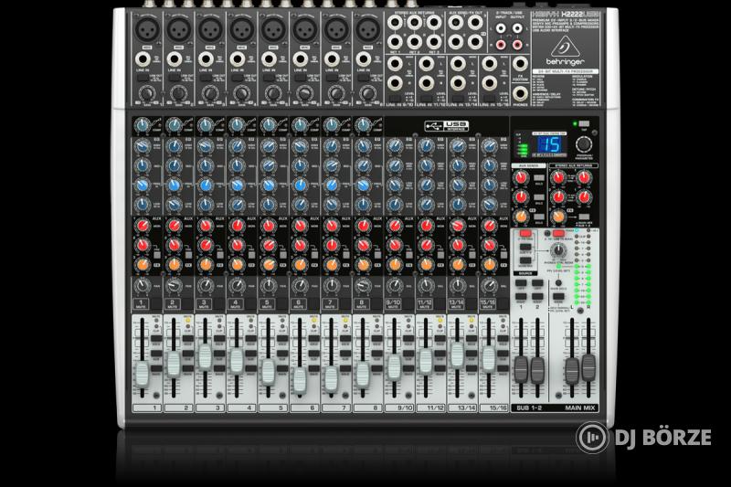This screenshot has width=731, height=487.
Task: Click the left SUB 1-2 fader
Action: coord(521,369)
